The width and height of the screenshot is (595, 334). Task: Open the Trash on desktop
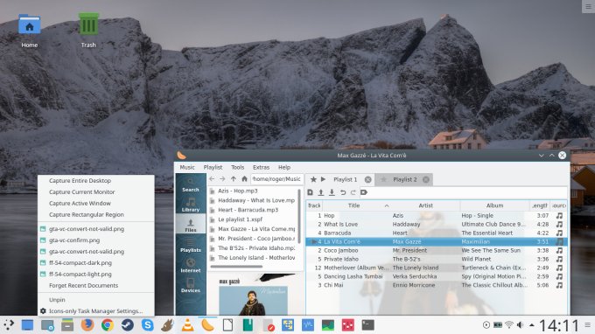coord(88,31)
